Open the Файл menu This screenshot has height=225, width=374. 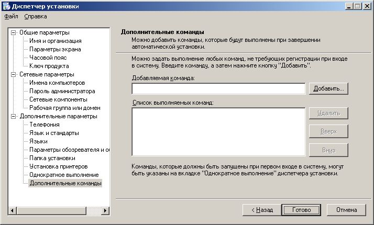11,16
